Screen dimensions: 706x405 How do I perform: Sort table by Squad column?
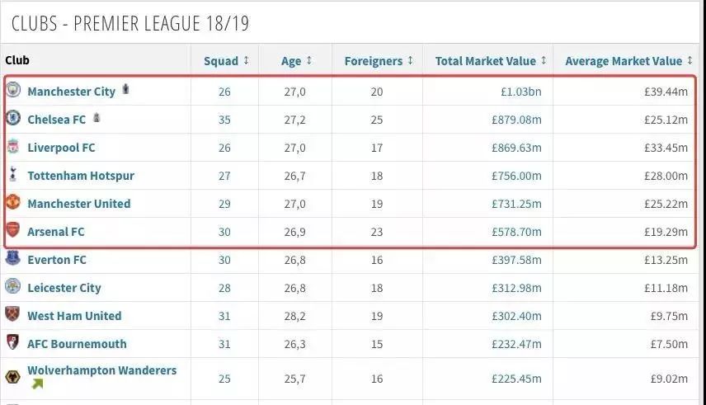pyautogui.click(x=226, y=60)
